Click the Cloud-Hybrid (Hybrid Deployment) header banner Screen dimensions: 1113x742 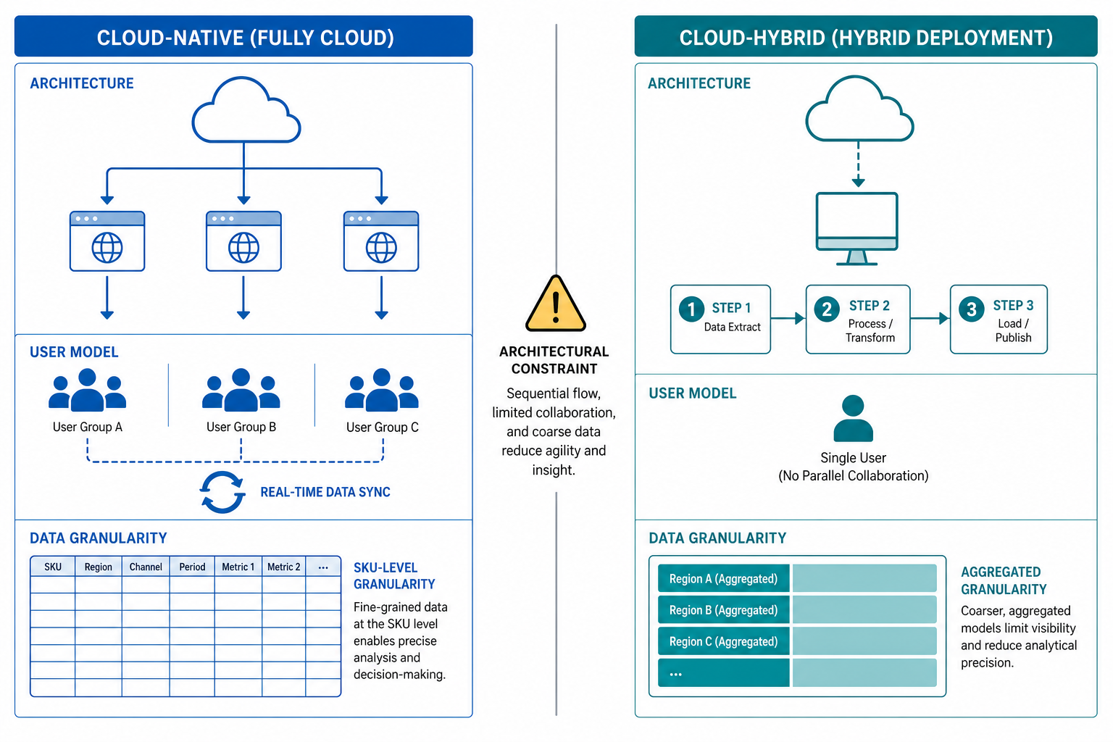coord(866,36)
